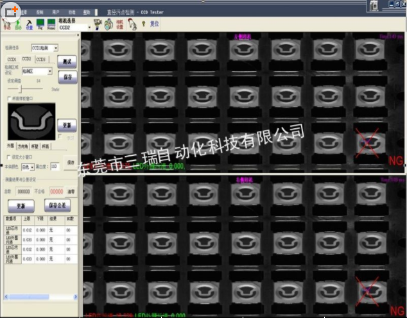This screenshot has width=407, height=318.
Task: Click 0.012 upper limit in first table row
Action: click(27, 230)
